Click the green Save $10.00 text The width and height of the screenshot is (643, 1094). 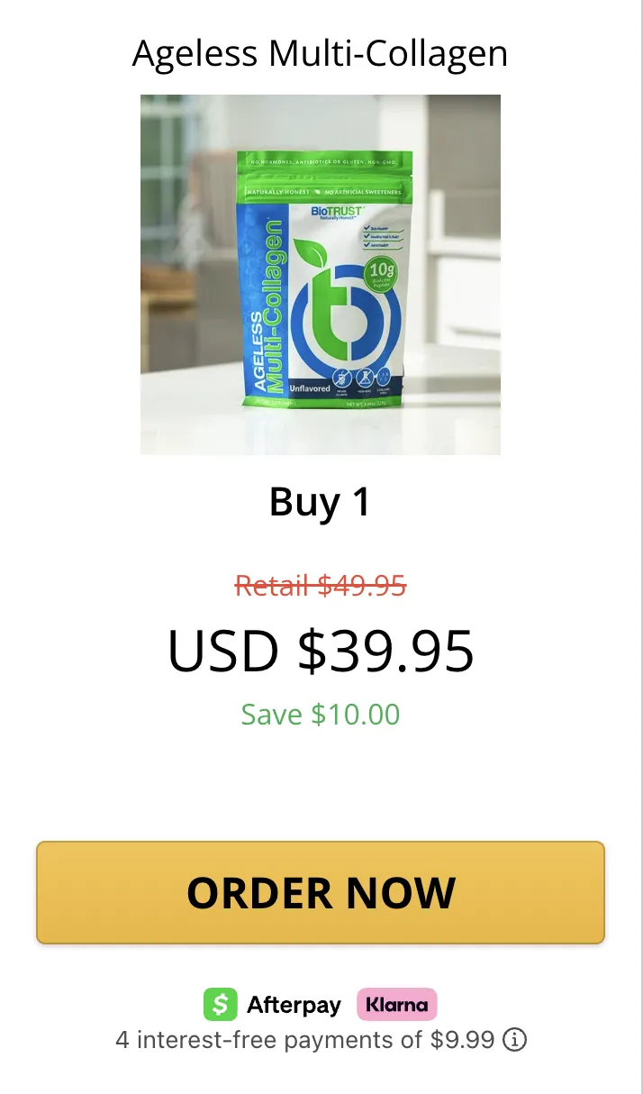tap(321, 715)
